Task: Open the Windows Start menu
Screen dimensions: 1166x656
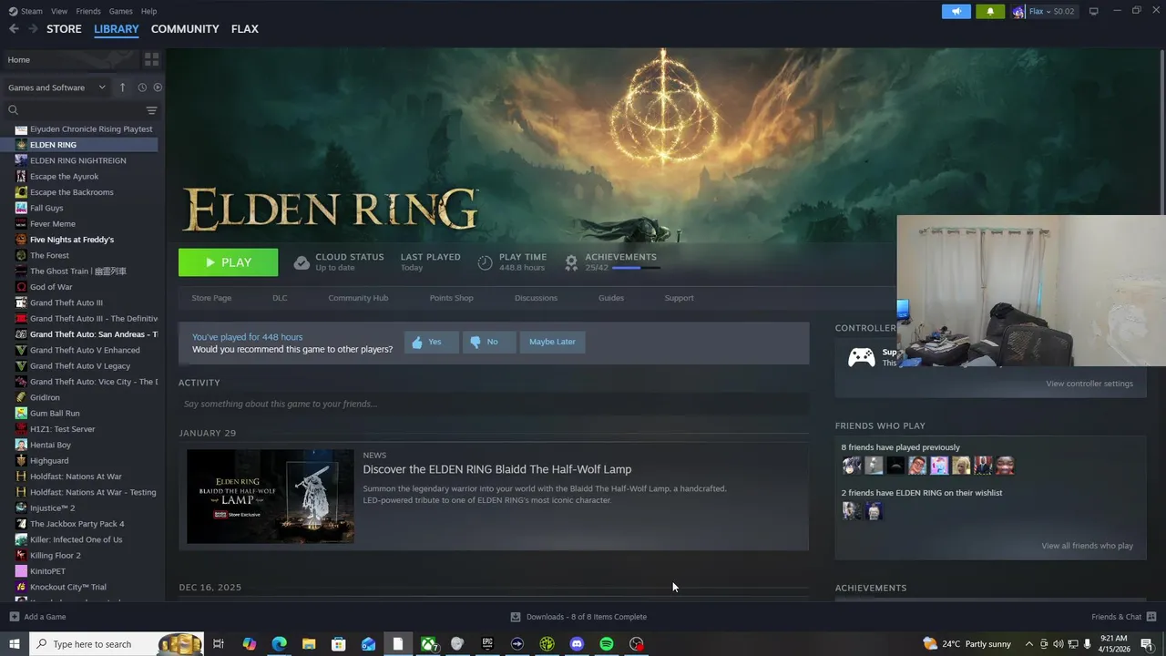Action: click(14, 644)
